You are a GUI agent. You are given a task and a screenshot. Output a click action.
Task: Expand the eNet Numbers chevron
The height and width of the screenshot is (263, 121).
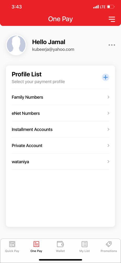[108, 113]
